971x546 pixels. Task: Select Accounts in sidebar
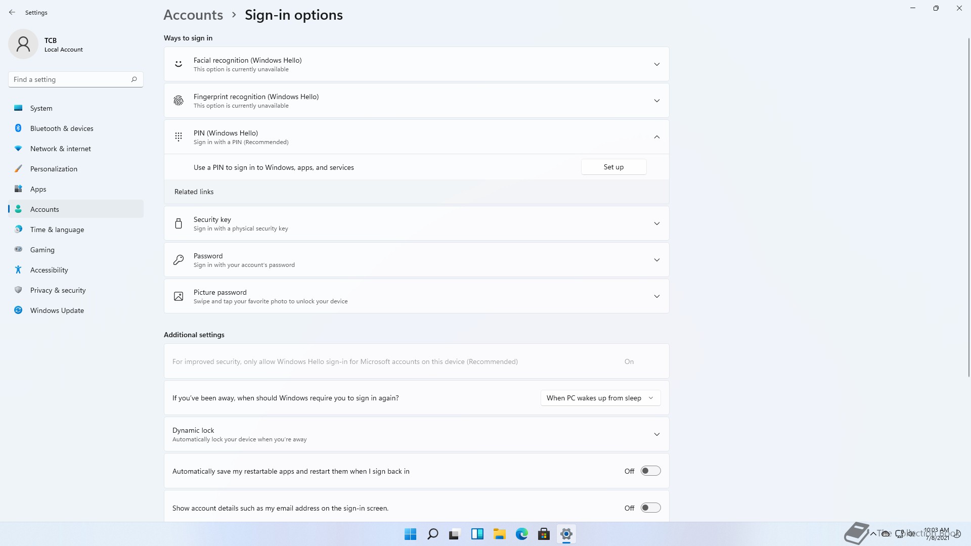pos(76,209)
